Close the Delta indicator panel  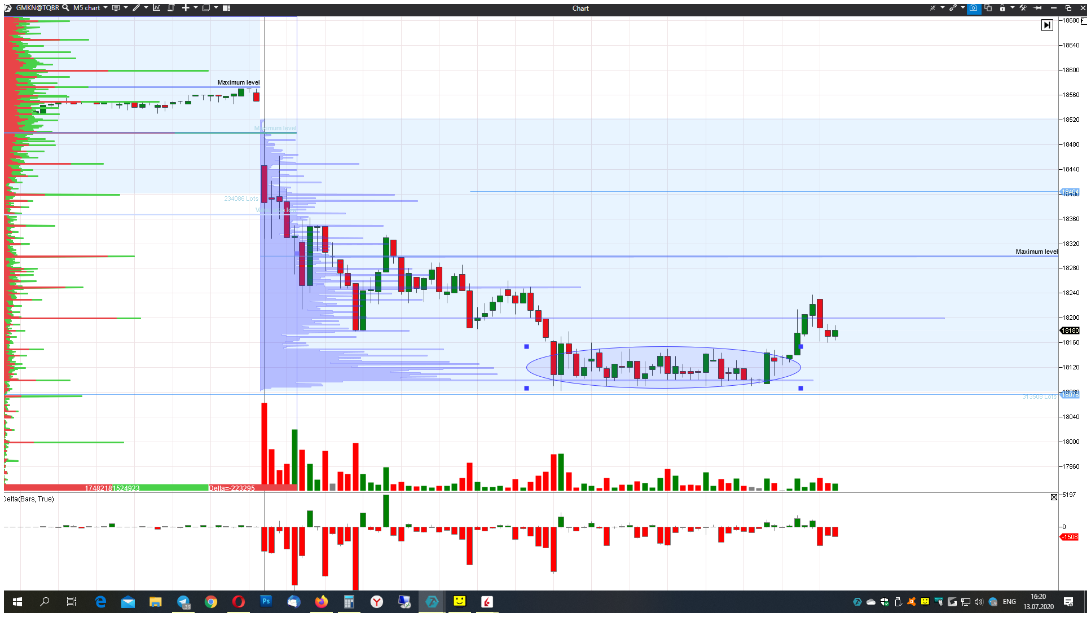click(1054, 497)
